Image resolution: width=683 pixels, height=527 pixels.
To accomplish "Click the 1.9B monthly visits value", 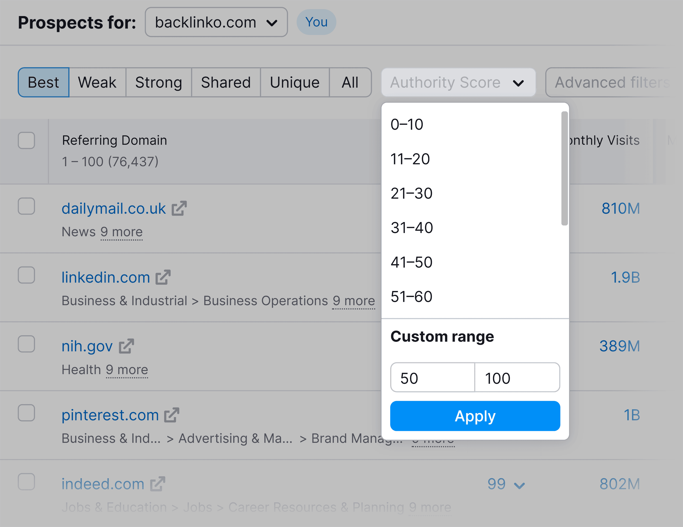I will 625,277.
